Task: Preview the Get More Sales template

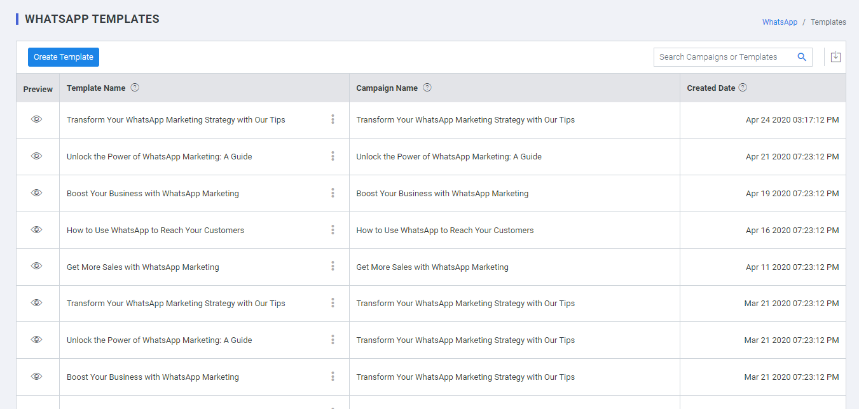Action: [37, 266]
